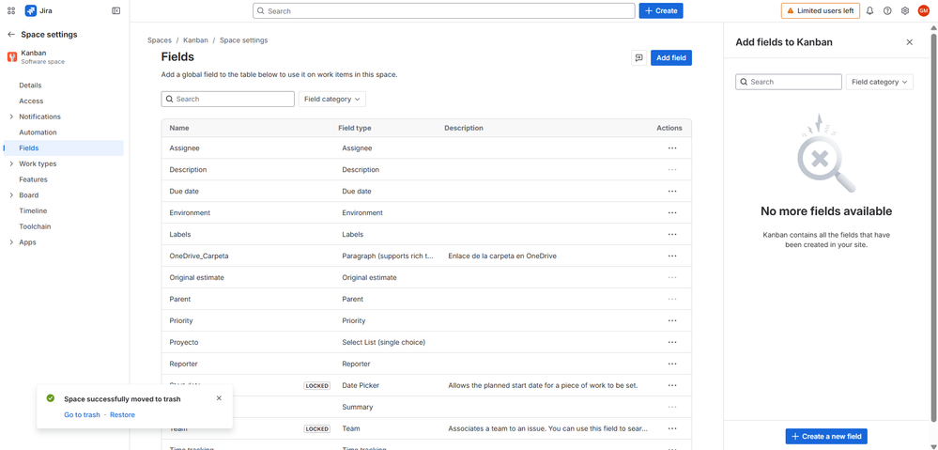Click 'Enlace de la carpeta en OneDrive' description
This screenshot has width=938, height=450.
click(502, 256)
